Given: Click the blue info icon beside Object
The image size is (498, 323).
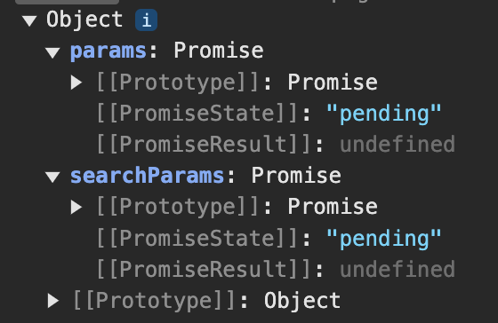Looking at the screenshot, I should pos(146,20).
